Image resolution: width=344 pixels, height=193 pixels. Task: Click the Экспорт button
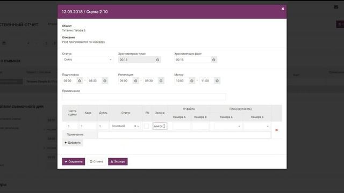pyautogui.click(x=118, y=161)
